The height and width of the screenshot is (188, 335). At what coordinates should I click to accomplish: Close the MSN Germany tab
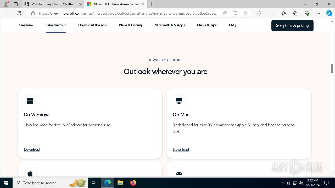click(80, 4)
